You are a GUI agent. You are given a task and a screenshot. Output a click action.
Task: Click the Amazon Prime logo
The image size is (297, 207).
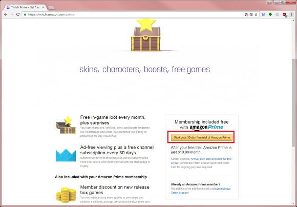click(x=206, y=127)
